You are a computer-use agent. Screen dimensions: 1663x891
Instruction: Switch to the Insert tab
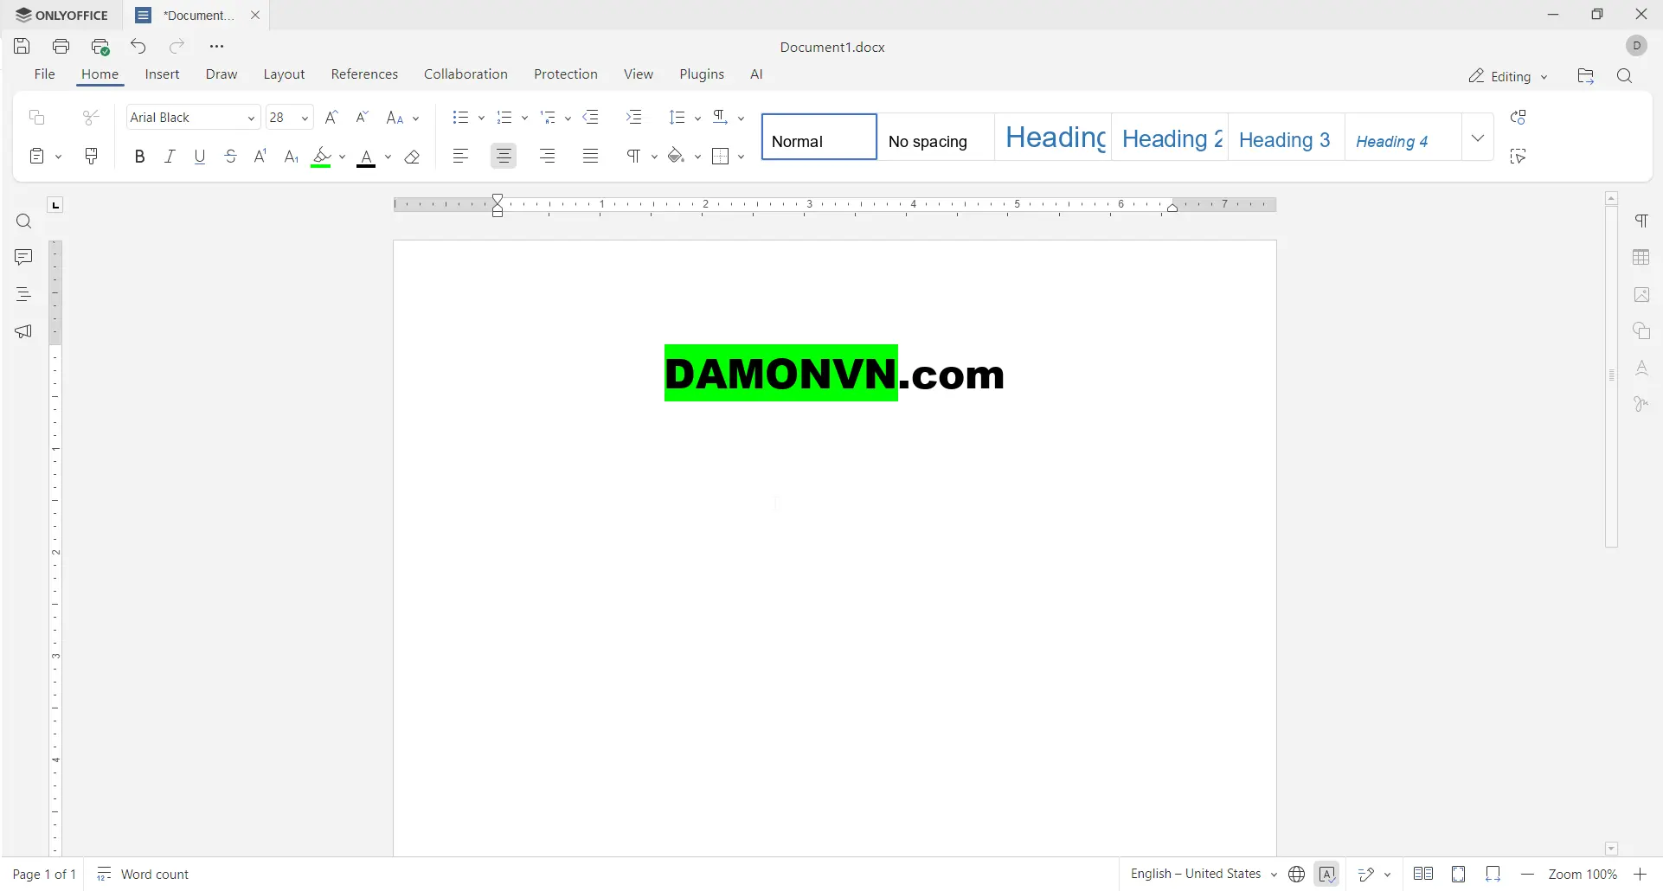pos(162,74)
